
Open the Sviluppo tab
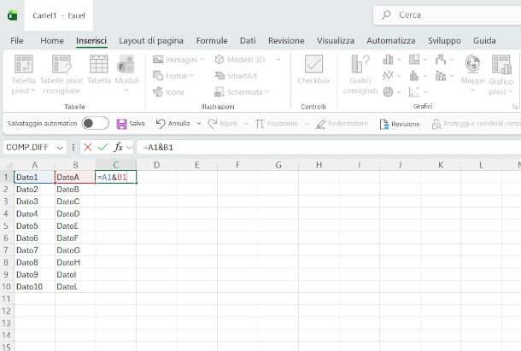[x=444, y=40]
